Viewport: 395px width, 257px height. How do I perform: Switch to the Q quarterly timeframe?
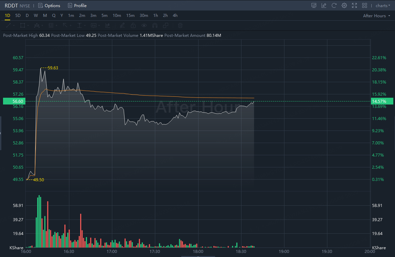(x=54, y=16)
